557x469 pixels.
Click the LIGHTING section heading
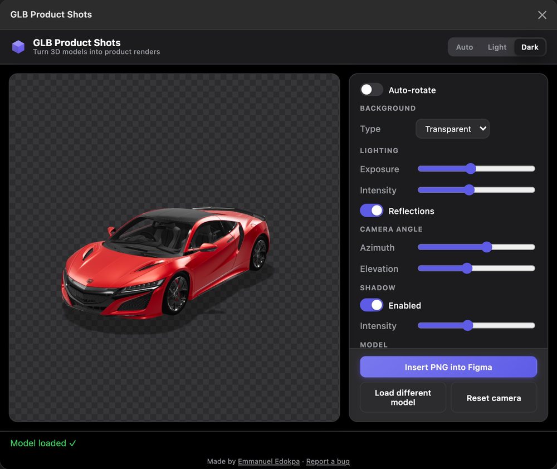(x=379, y=150)
